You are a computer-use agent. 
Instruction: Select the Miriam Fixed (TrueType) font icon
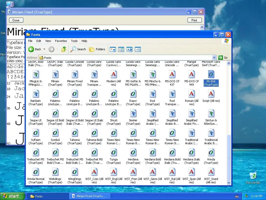tap(75, 74)
